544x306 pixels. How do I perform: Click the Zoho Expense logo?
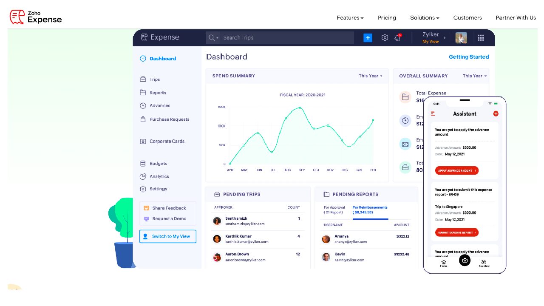[36, 17]
